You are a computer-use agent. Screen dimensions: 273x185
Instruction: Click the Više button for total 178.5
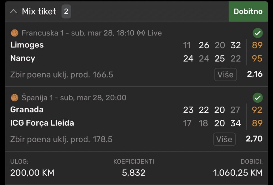(x=224, y=139)
